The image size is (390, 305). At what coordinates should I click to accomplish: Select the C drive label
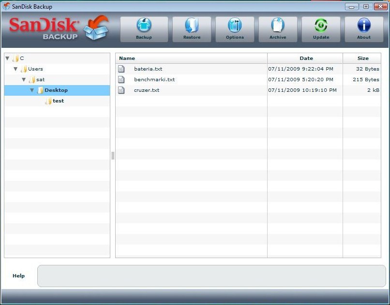[x=22, y=58]
